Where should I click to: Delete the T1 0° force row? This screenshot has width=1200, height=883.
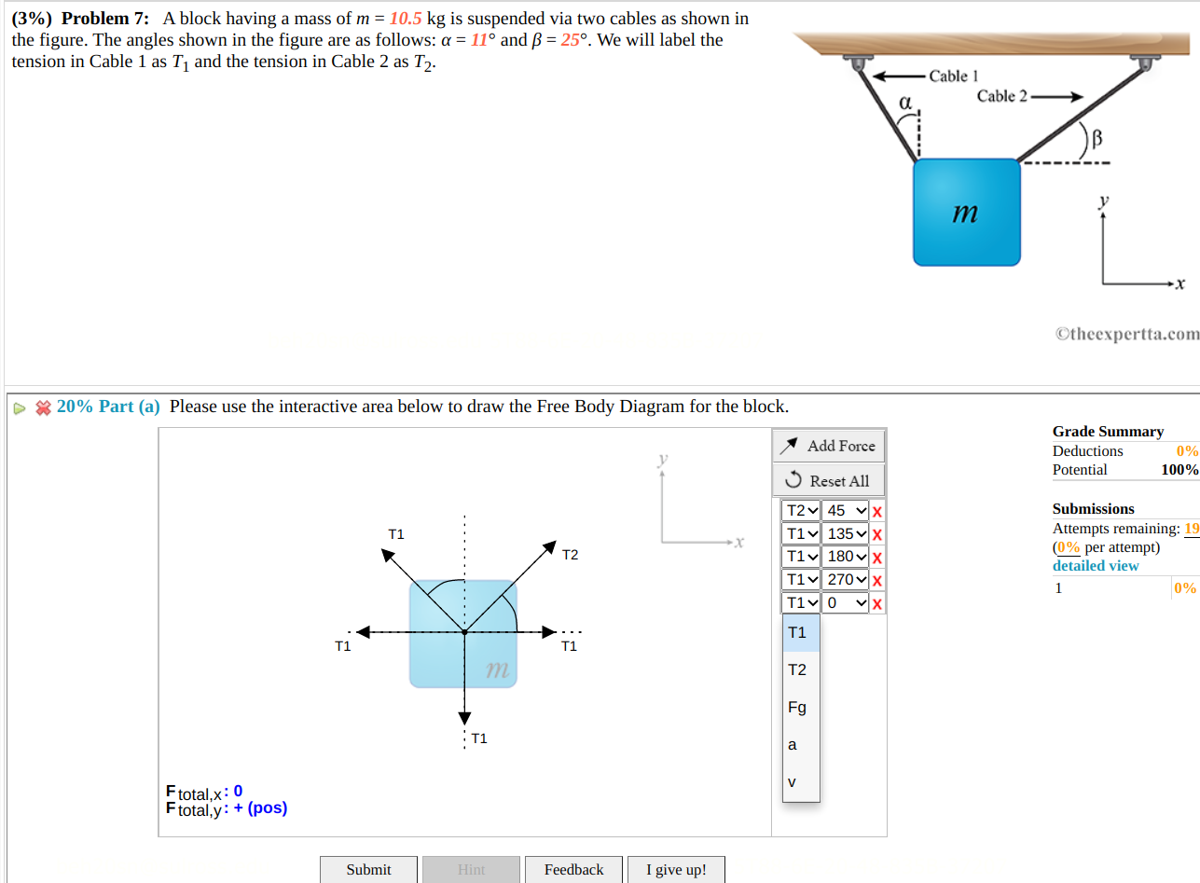click(878, 602)
